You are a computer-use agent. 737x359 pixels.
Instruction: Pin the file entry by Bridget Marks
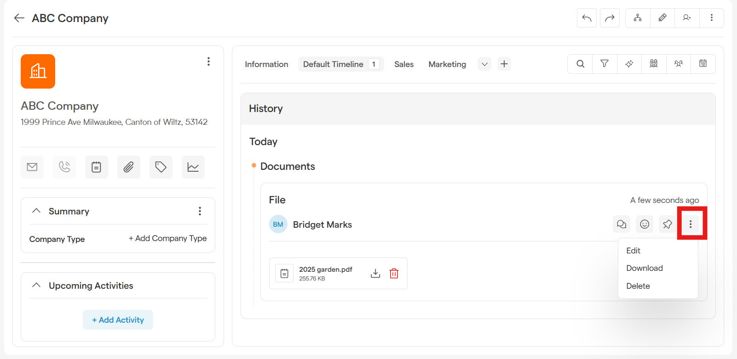click(x=667, y=224)
